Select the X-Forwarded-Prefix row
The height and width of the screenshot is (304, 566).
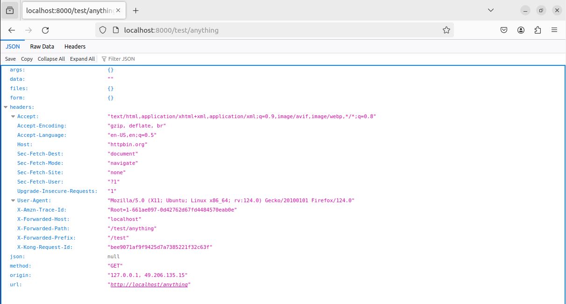[283, 238]
